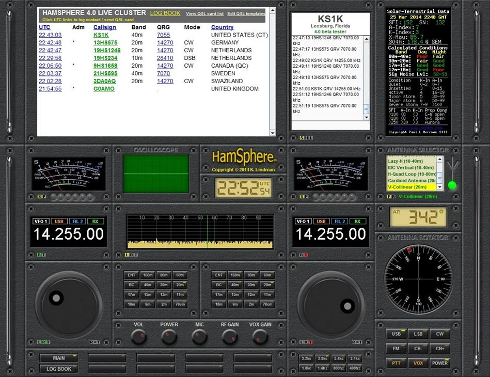Click chat log scrollbar thumb
This screenshot has width=490, height=377.
click(366, 109)
